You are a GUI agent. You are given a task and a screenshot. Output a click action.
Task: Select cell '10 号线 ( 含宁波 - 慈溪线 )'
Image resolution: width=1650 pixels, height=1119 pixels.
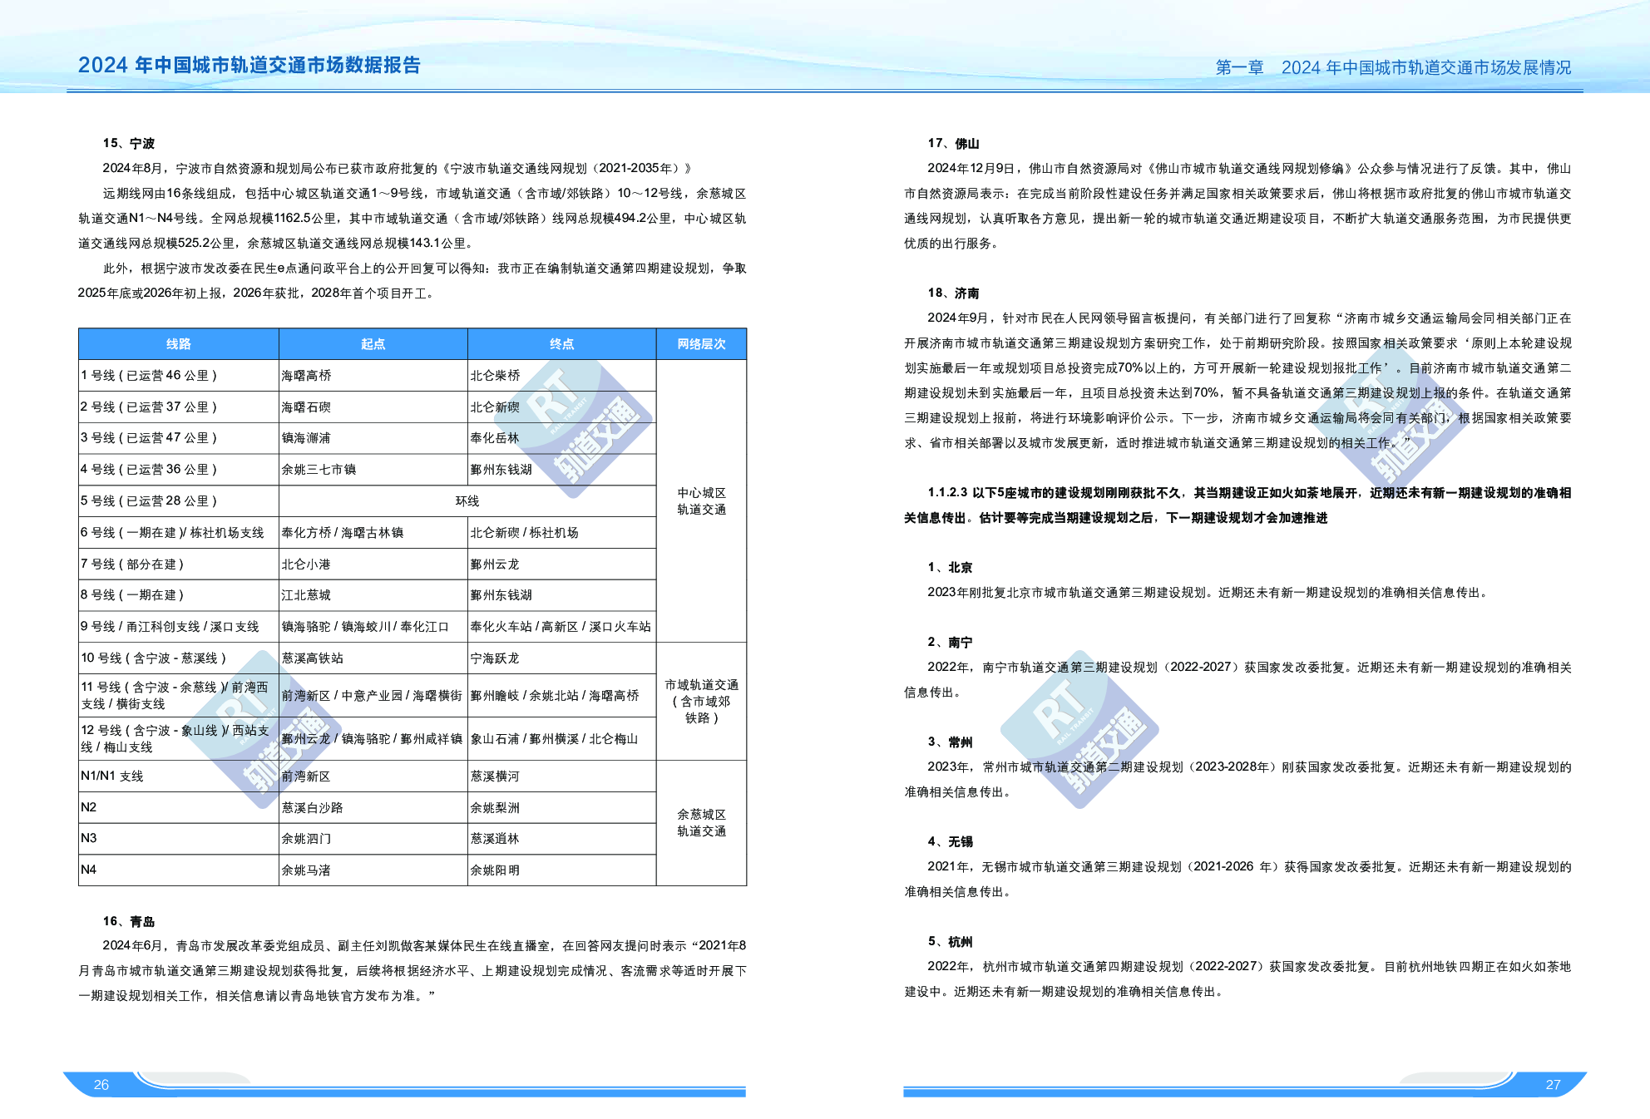coord(179,658)
